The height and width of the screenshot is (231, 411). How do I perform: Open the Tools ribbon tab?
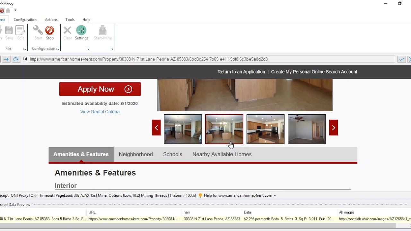pos(70,20)
